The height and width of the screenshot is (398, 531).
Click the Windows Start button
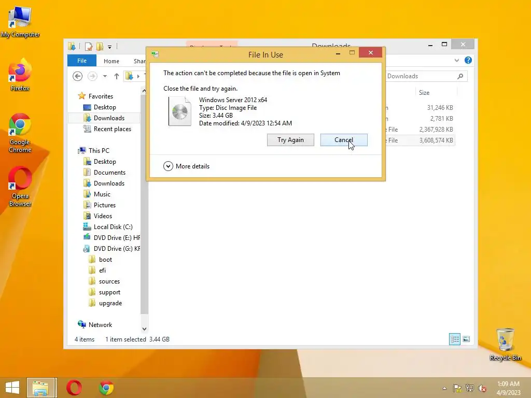click(x=12, y=388)
